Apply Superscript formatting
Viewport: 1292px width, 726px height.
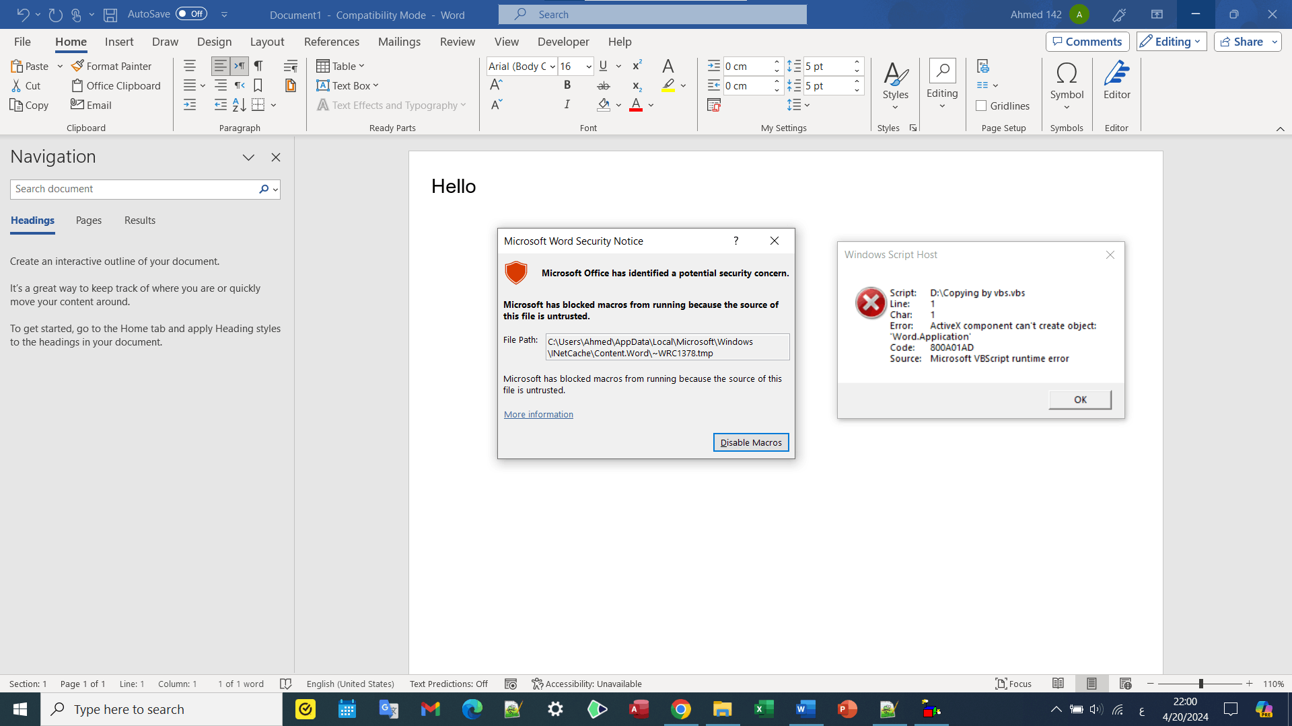tap(637, 66)
